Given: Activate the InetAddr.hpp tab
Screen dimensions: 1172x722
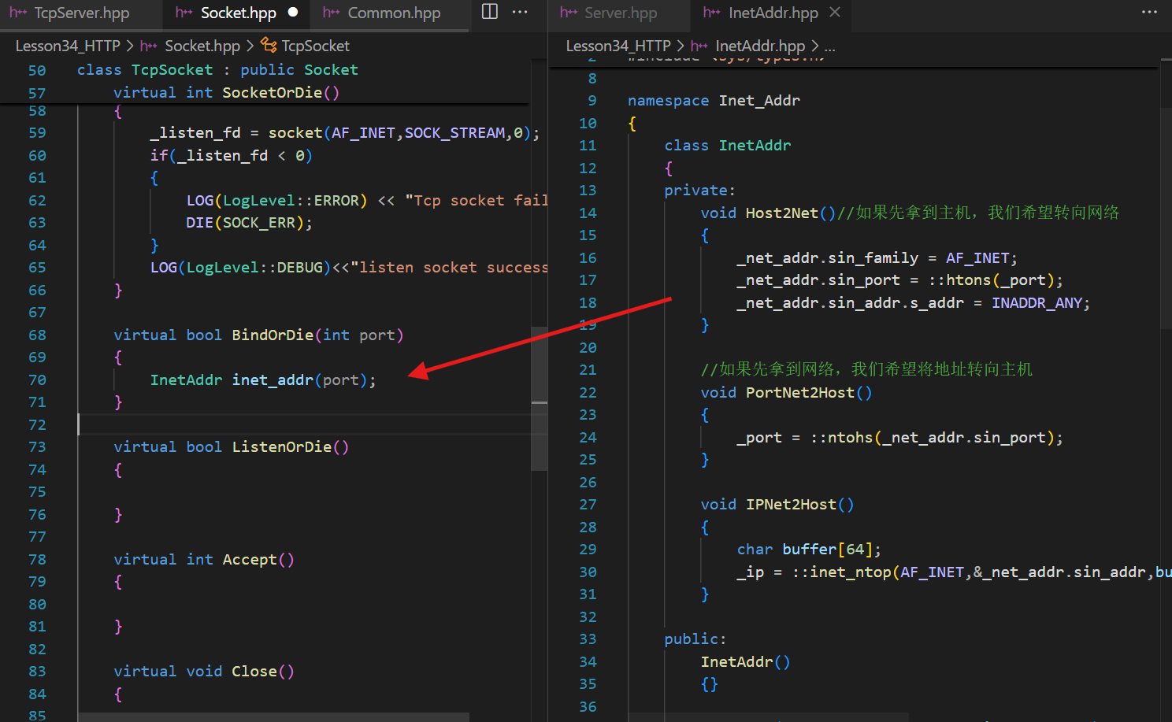Looking at the screenshot, I should point(773,13).
